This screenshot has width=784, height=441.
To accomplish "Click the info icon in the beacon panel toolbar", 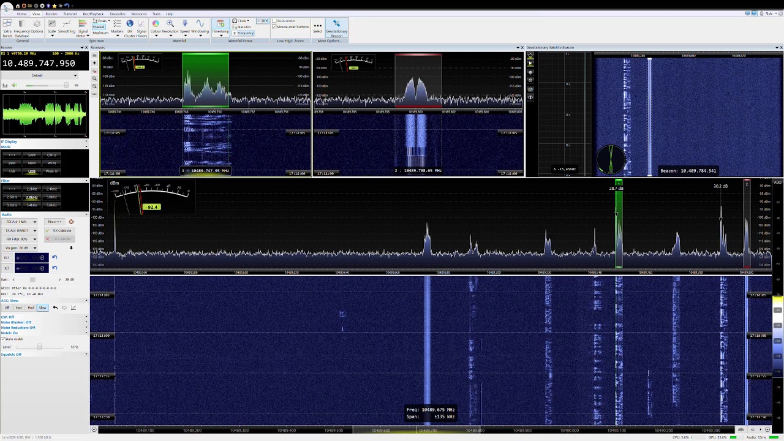I will click(530, 97).
